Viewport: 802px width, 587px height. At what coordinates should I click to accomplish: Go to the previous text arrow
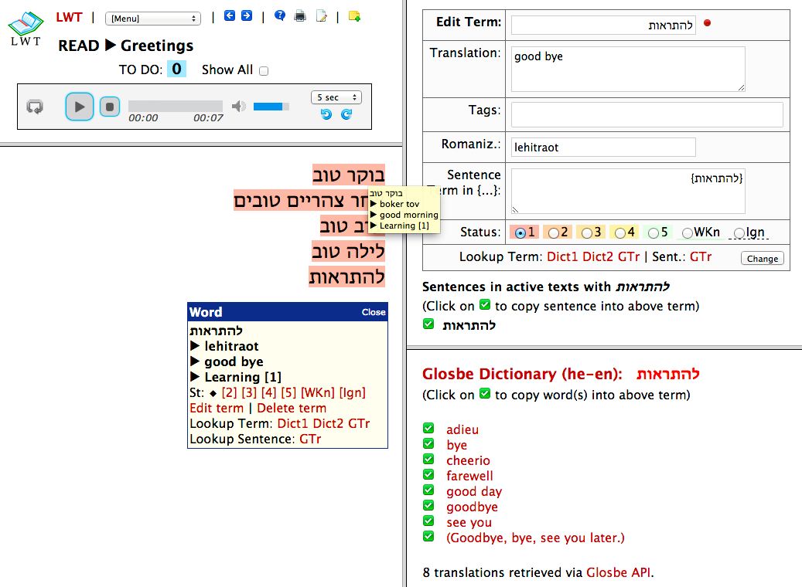[230, 16]
